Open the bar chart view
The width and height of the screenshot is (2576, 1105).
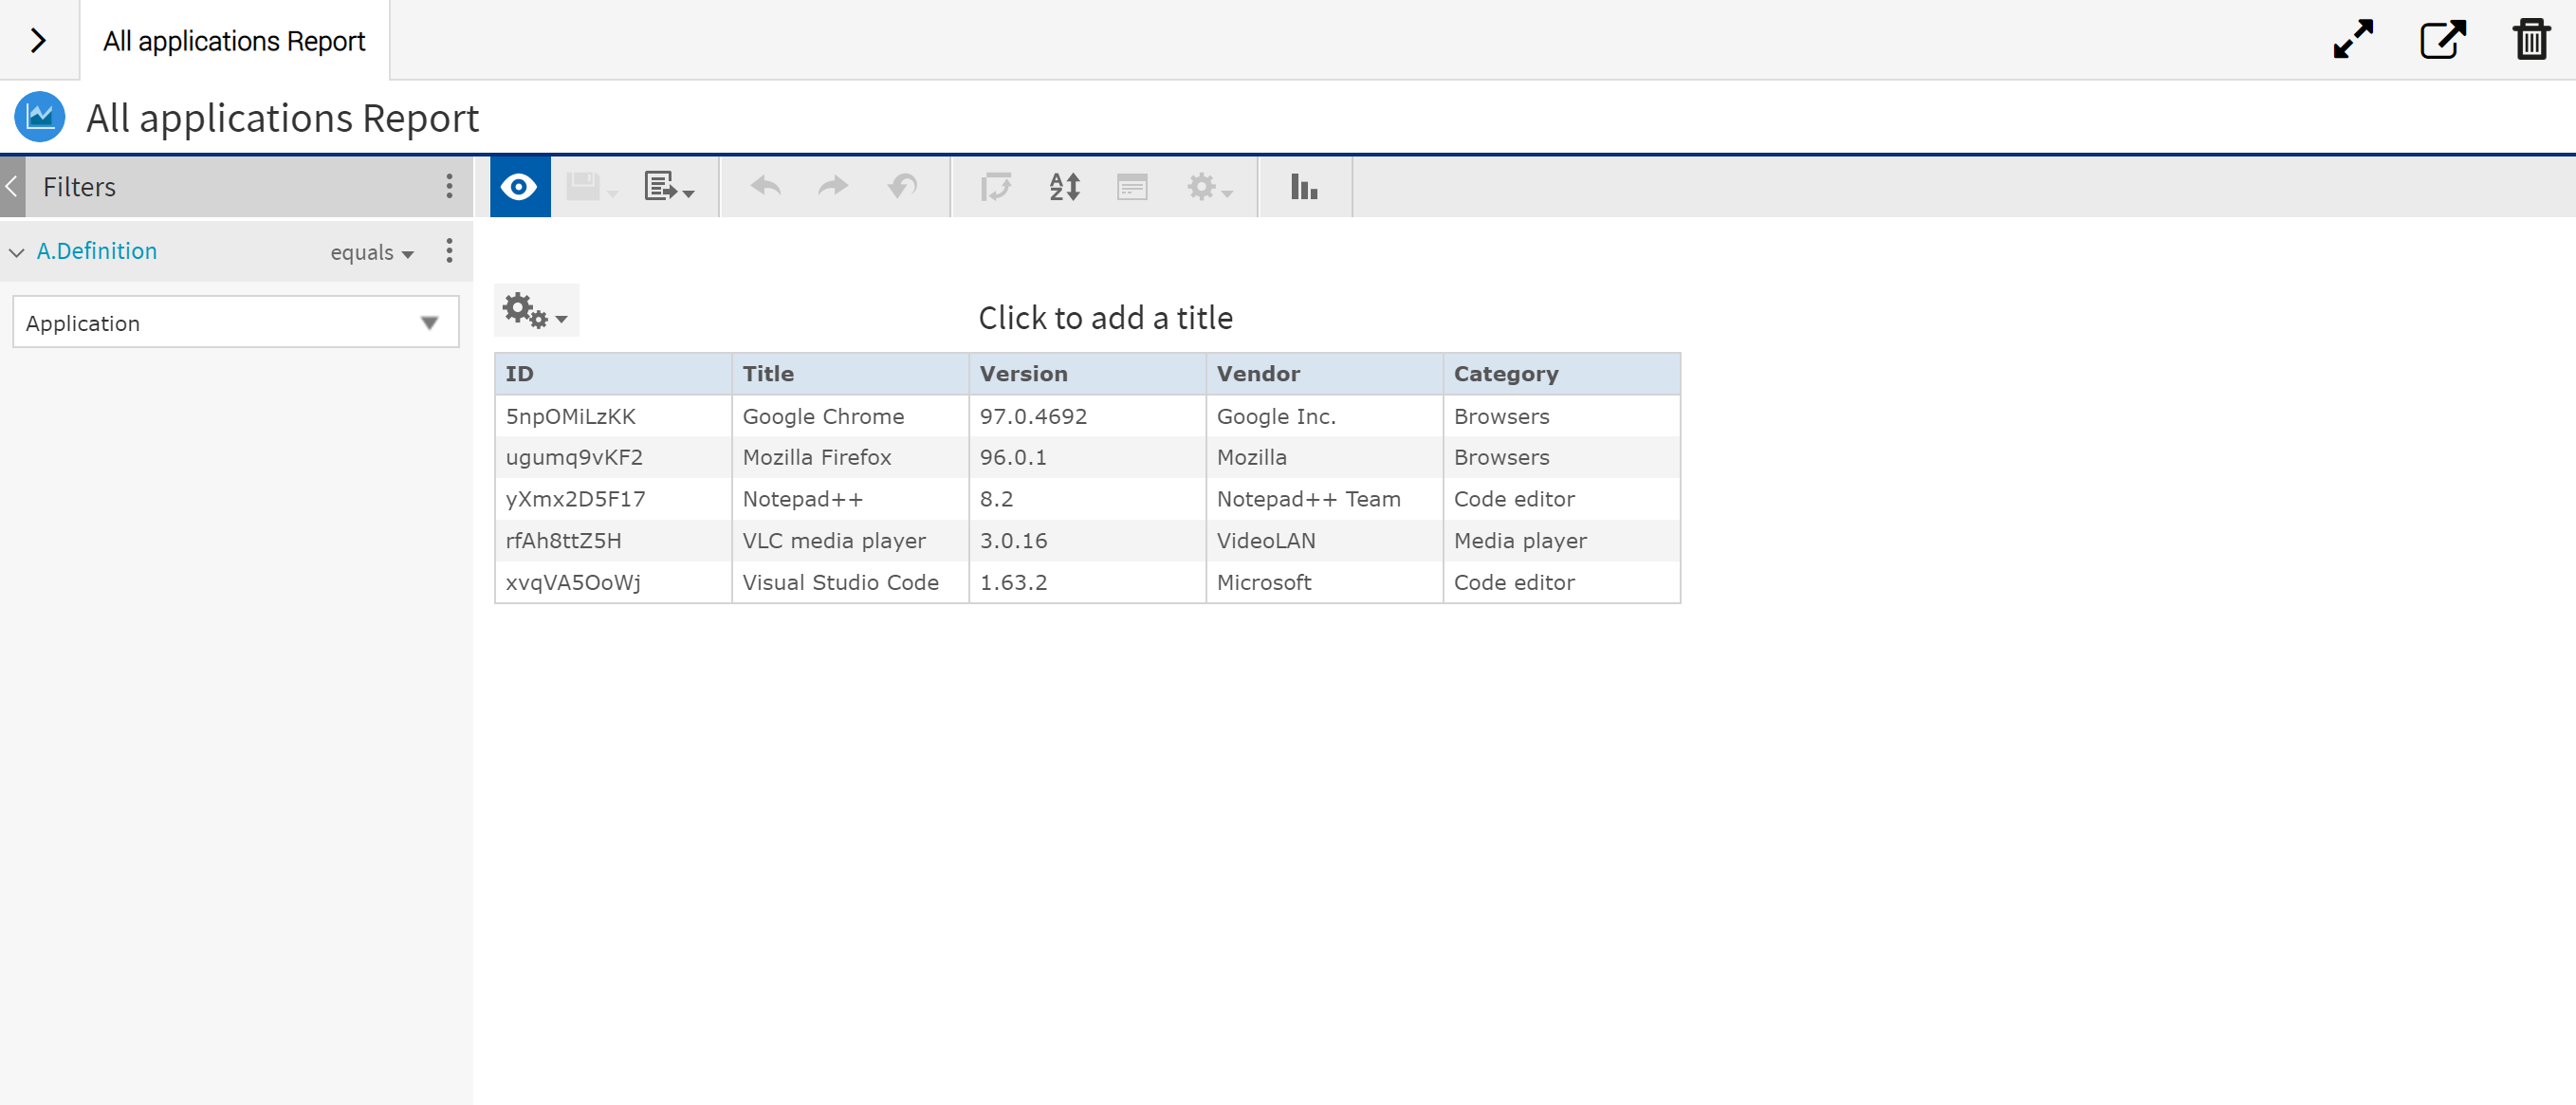pos(1303,187)
